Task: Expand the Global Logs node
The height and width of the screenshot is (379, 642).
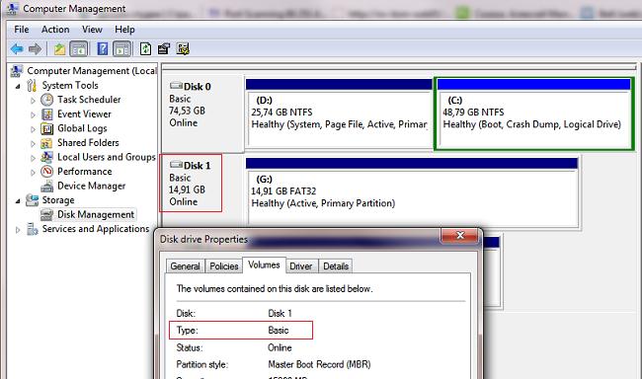Action: [x=33, y=129]
